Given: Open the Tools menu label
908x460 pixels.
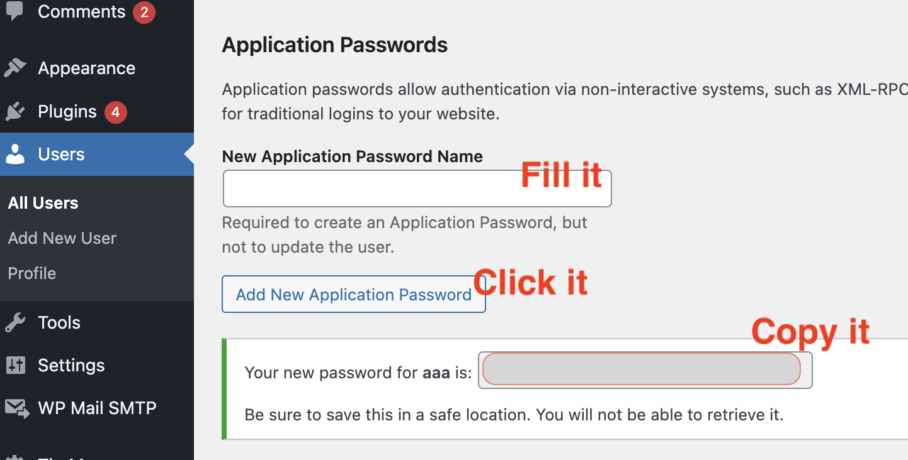Looking at the screenshot, I should 59,323.
